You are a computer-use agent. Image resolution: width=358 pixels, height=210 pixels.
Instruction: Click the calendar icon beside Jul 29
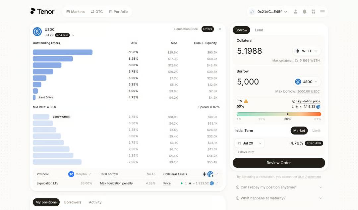pos(240,143)
